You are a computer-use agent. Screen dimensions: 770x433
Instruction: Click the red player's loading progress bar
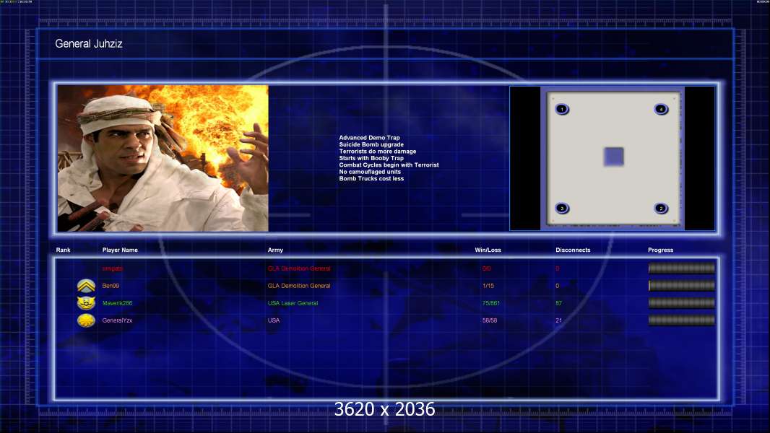pyautogui.click(x=682, y=268)
